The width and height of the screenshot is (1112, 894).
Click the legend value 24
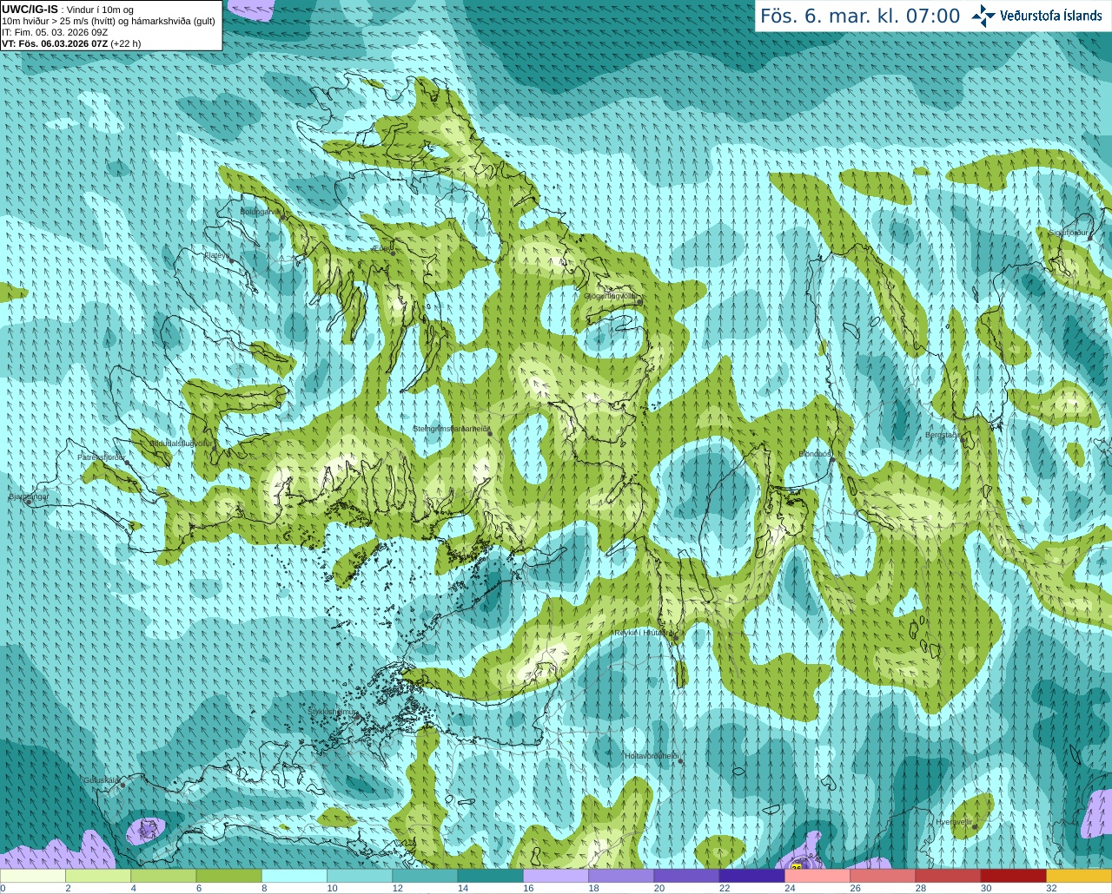[x=790, y=888]
